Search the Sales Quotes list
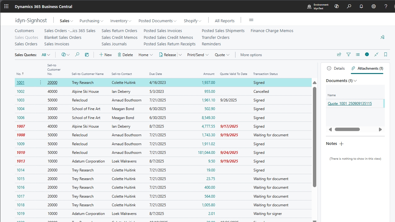The image size is (395, 222). pos(77,55)
